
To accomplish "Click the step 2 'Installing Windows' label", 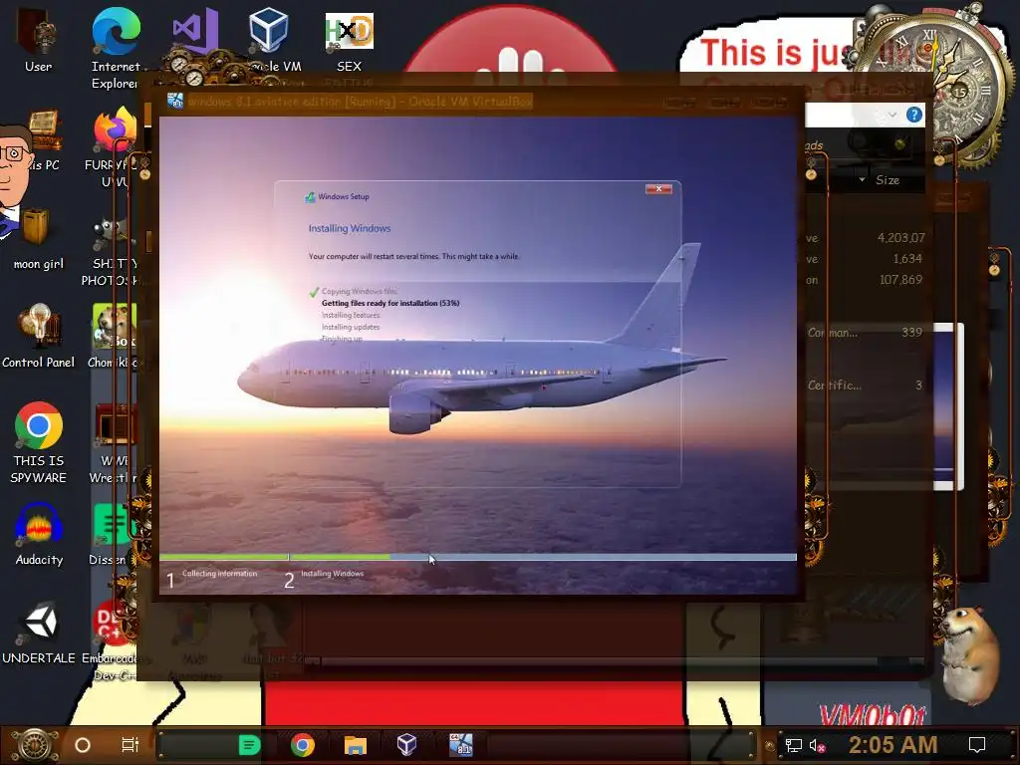I will pyautogui.click(x=332, y=573).
